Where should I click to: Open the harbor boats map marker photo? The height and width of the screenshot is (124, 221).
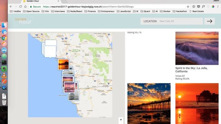[69, 87]
